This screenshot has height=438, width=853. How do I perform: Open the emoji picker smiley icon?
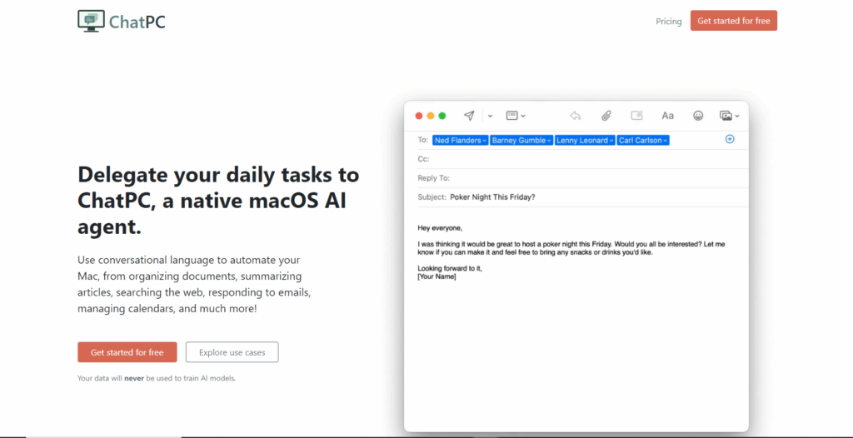(x=698, y=116)
